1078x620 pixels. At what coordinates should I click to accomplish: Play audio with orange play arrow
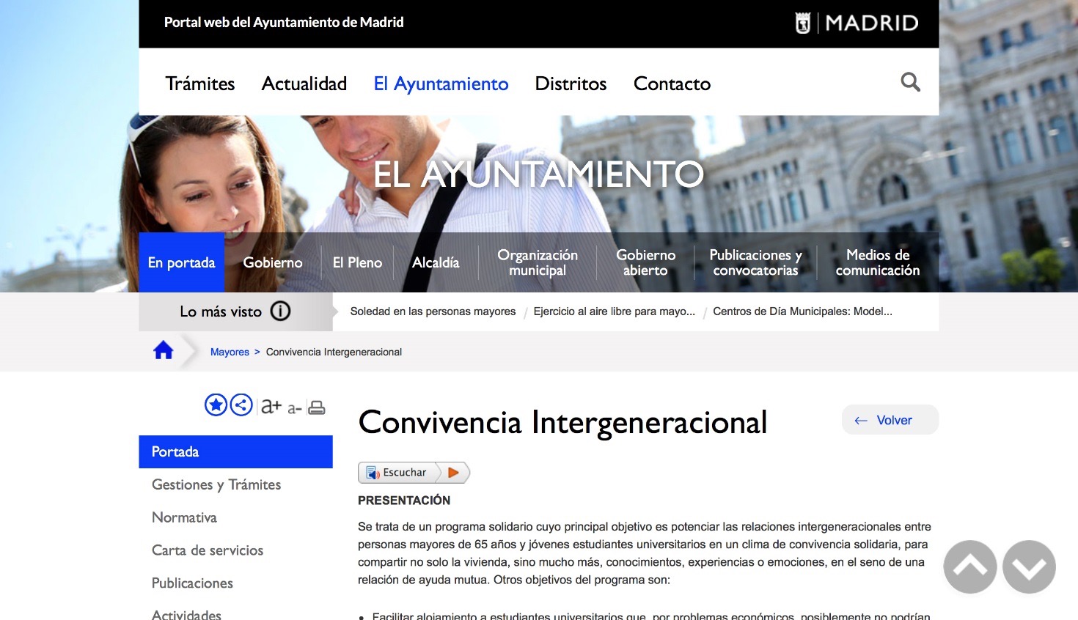coord(453,473)
